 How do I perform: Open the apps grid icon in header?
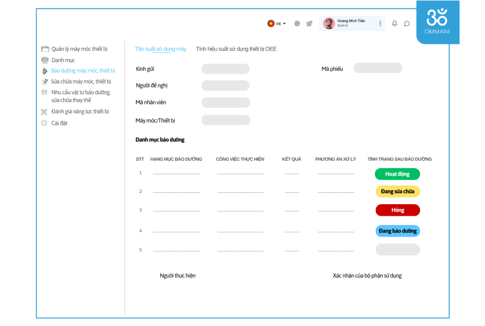click(x=309, y=24)
